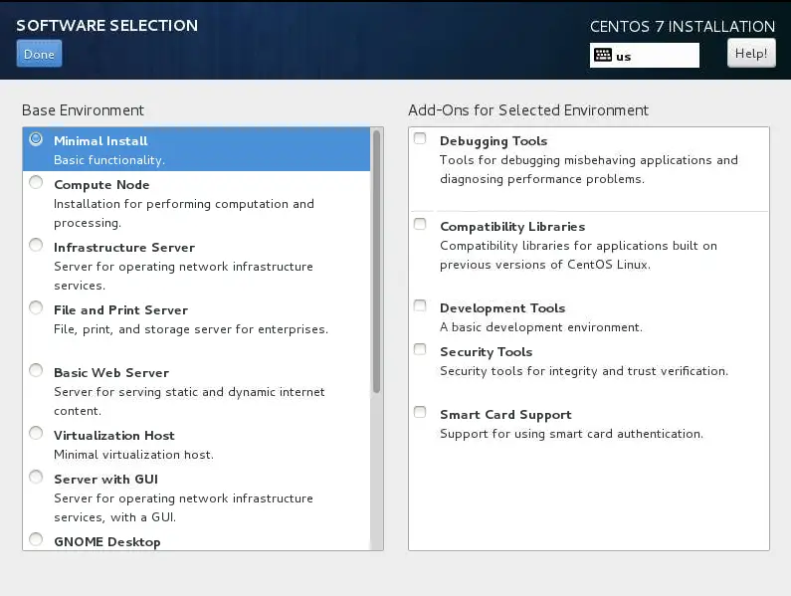This screenshot has height=596, width=791.
Task: Select Virtualization Host radio button
Action: 36,433
